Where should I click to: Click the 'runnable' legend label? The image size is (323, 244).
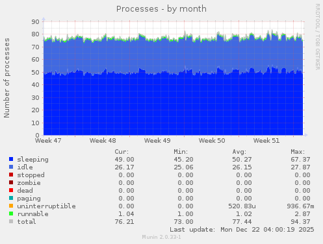pos(32,214)
